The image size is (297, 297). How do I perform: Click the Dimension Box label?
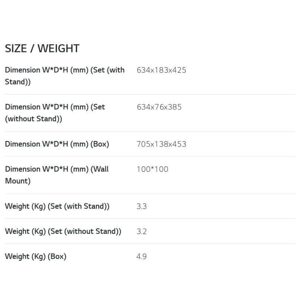(x=57, y=144)
